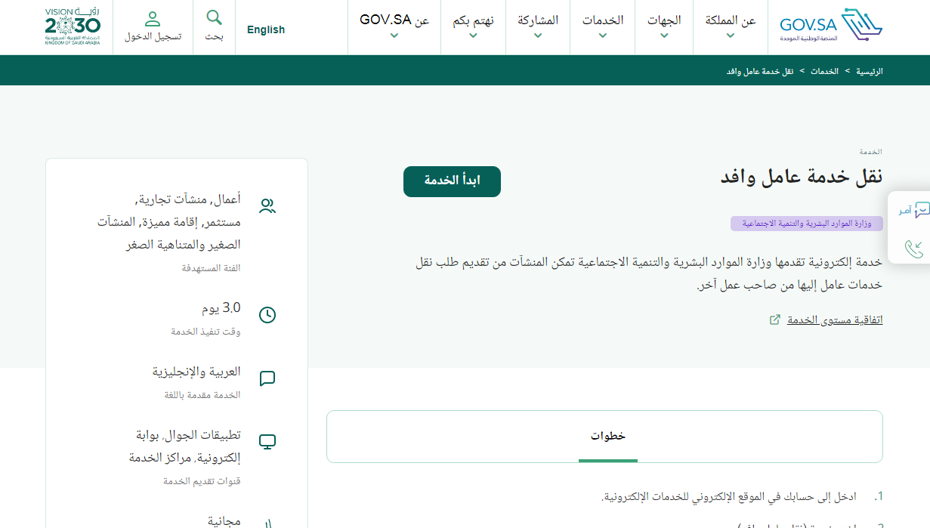
Task: Click the search magnifier icon
Action: tap(215, 17)
